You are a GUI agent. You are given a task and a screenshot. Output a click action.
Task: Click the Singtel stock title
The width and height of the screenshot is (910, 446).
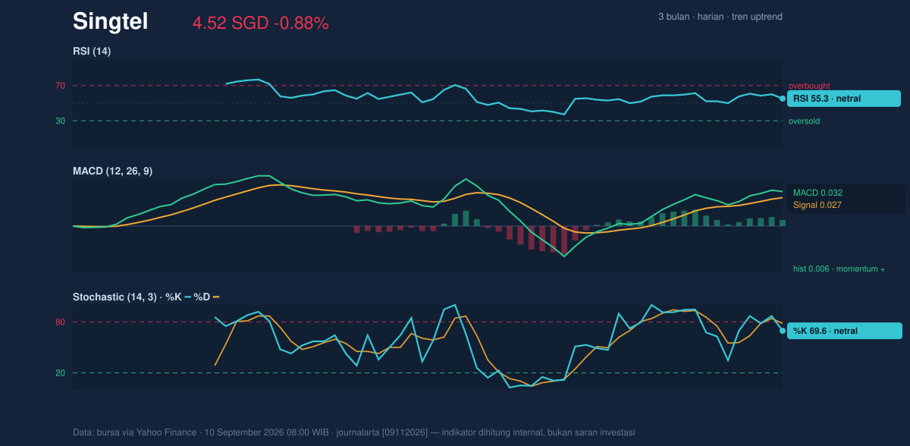[110, 22]
